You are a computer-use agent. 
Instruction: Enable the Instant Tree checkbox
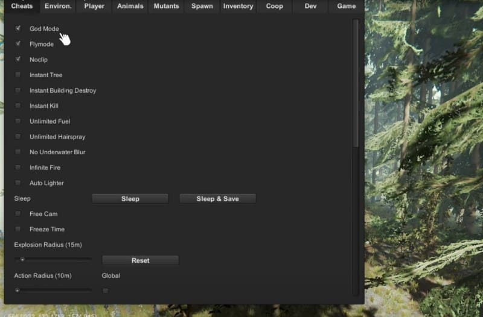[18, 75]
